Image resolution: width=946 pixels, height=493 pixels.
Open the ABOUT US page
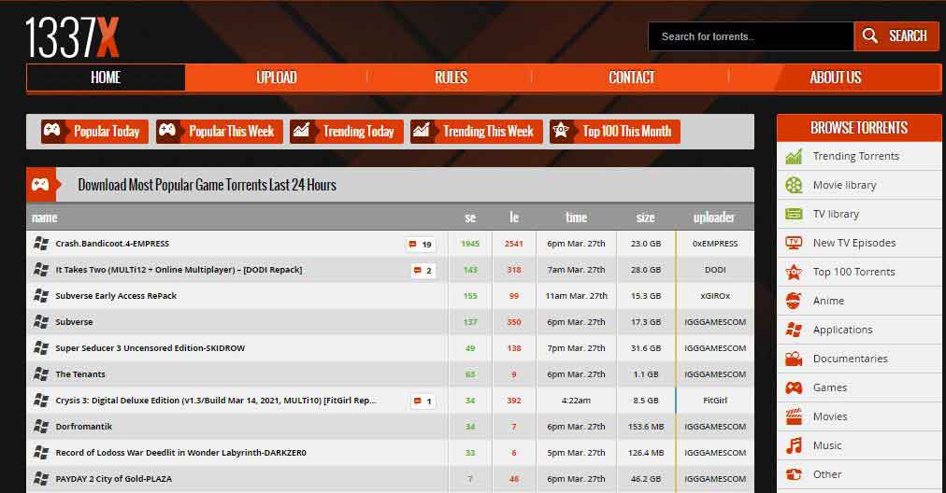(836, 77)
